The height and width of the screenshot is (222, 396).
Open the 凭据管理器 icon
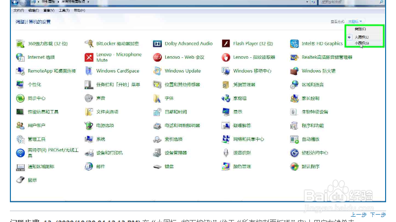pos(226,85)
